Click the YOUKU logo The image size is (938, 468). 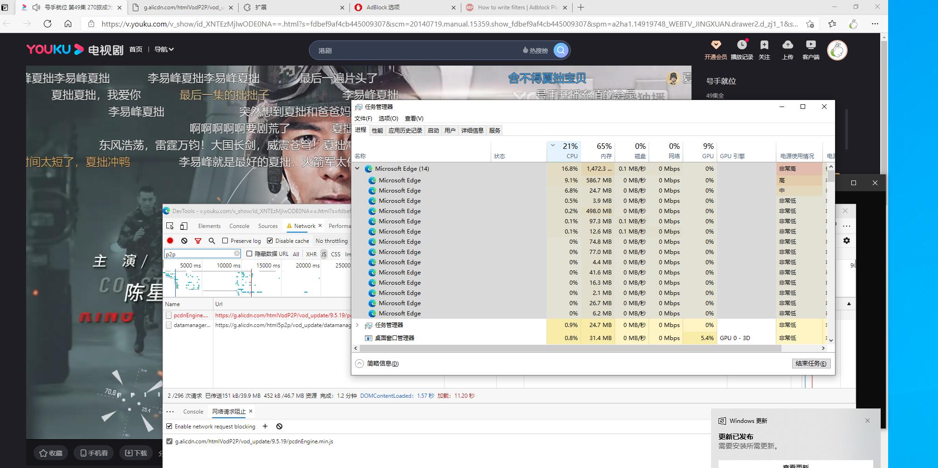55,49
